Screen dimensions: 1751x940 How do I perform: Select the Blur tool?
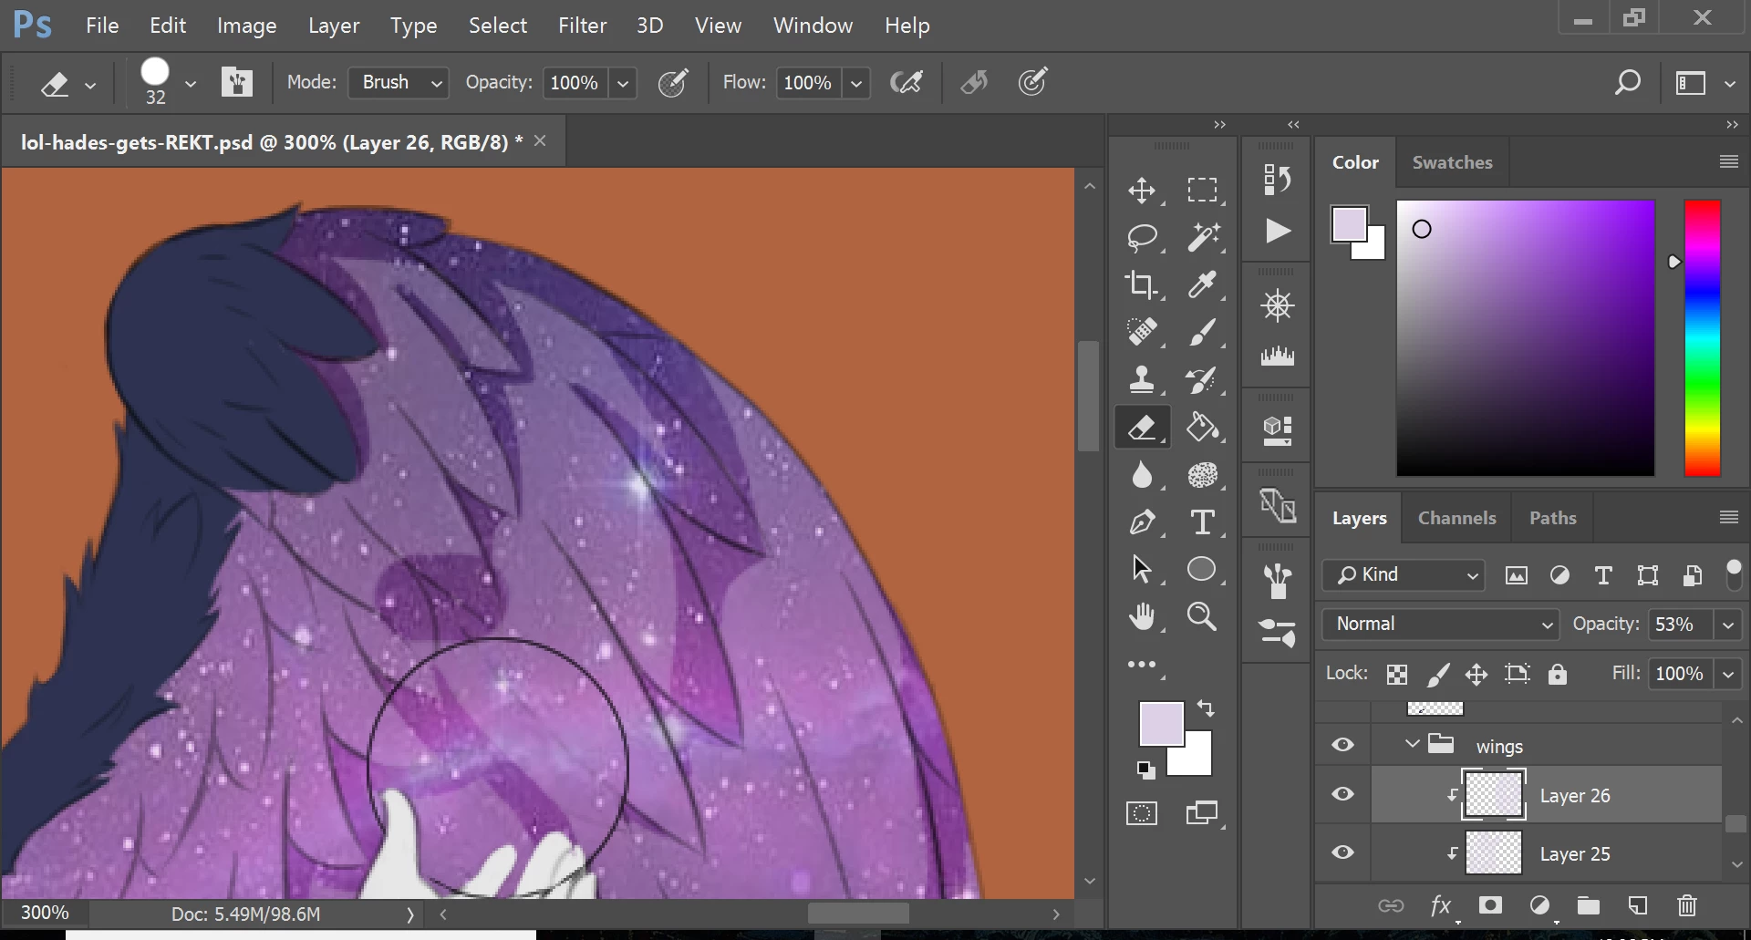[x=1142, y=474]
